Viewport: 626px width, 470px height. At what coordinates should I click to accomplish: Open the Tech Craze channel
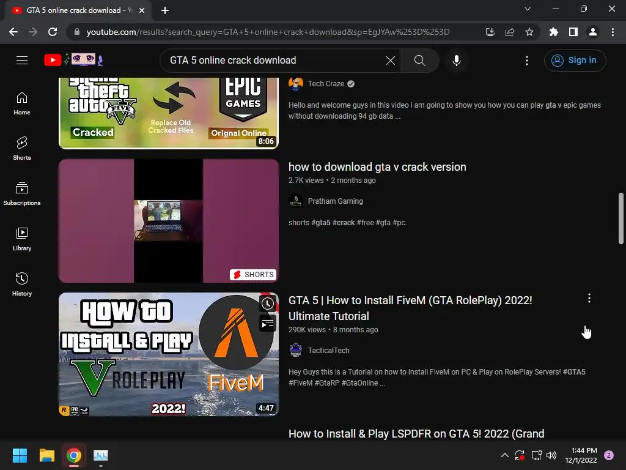[x=326, y=83]
